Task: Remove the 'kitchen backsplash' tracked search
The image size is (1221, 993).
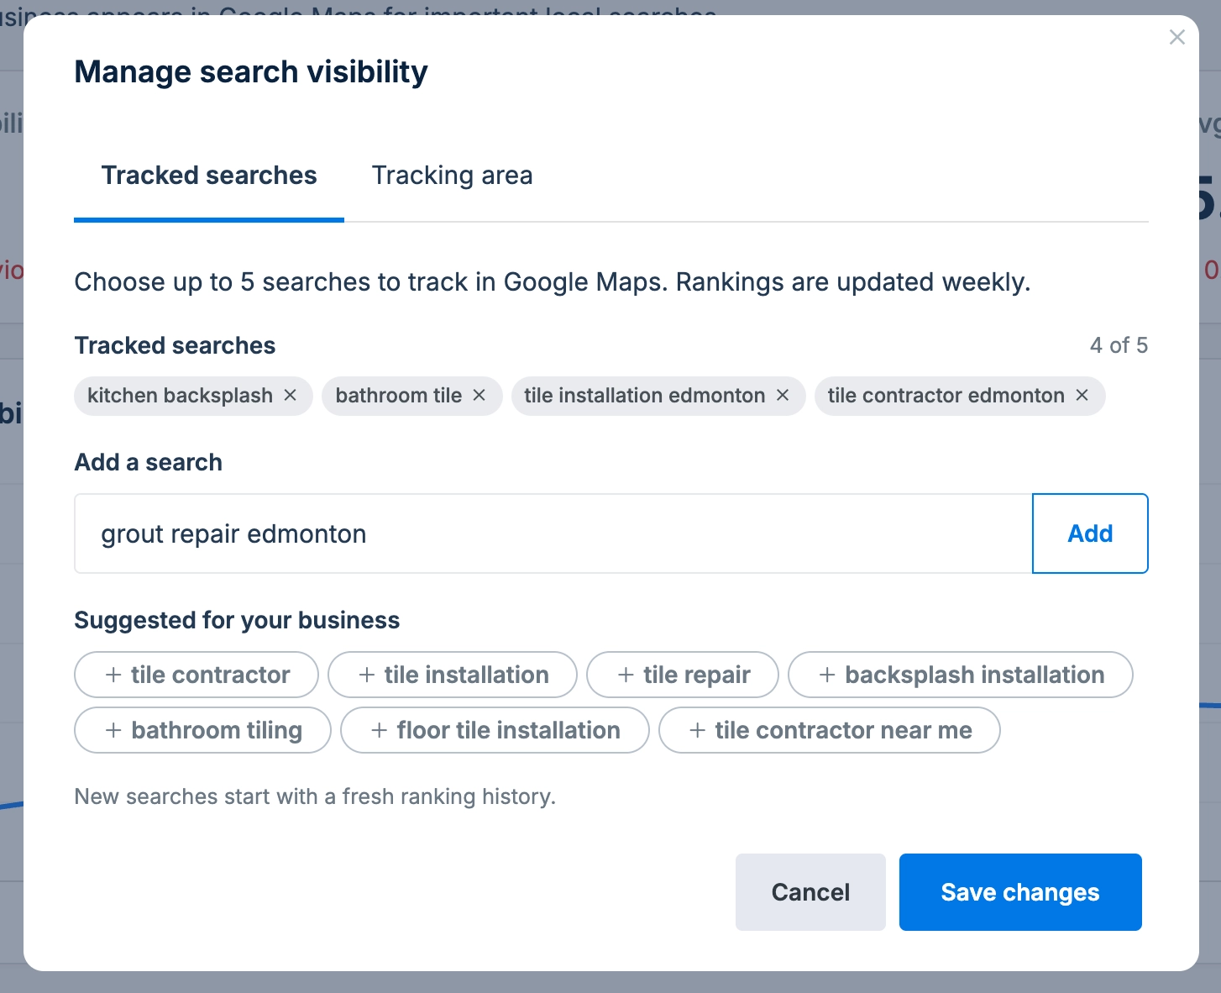Action: [x=290, y=396]
